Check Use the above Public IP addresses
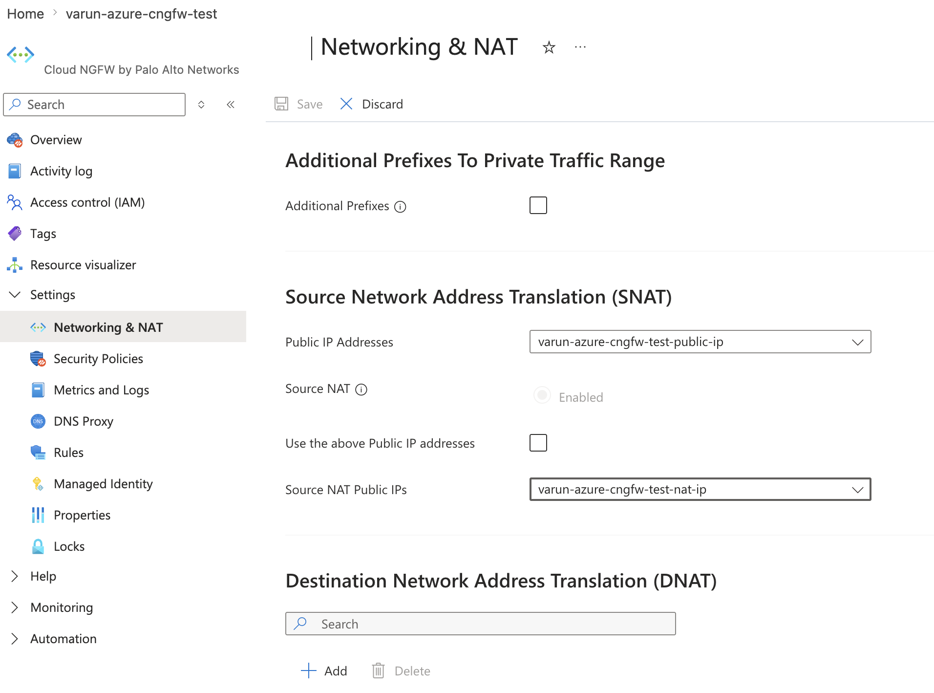Image resolution: width=934 pixels, height=693 pixels. point(538,443)
